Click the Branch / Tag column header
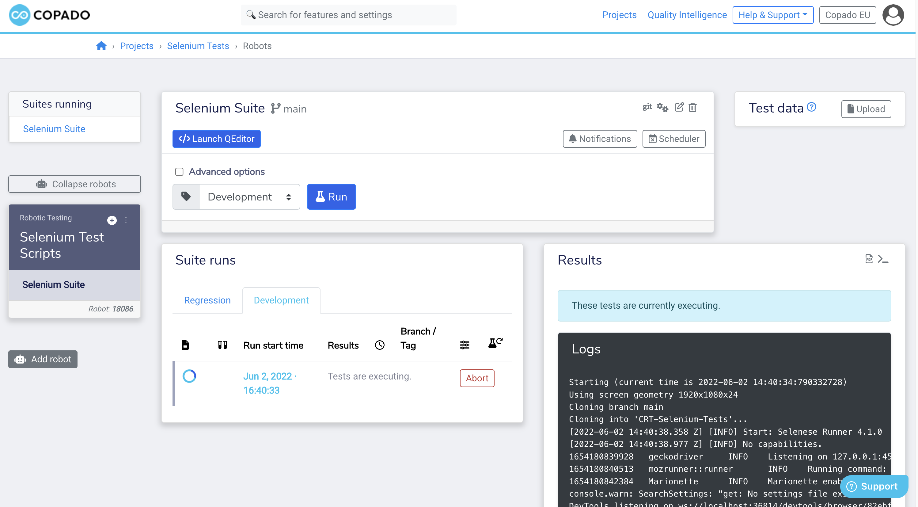 [x=418, y=338]
